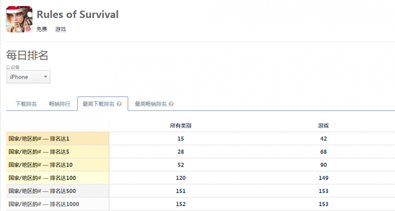This screenshot has width=395, height=211.
Task: Click value 152 in the 排名达1000 row
Action: pos(181,204)
